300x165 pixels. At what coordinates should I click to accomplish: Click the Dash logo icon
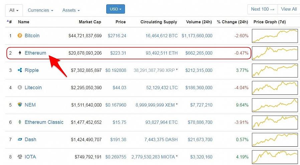(x=20, y=139)
